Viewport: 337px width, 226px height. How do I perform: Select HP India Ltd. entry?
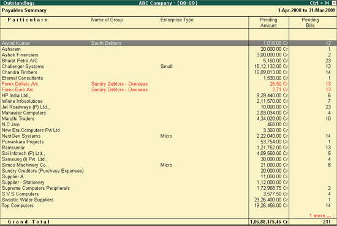pyautogui.click(x=16, y=96)
